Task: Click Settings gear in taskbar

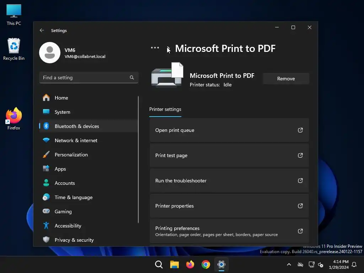Action: 221,264
